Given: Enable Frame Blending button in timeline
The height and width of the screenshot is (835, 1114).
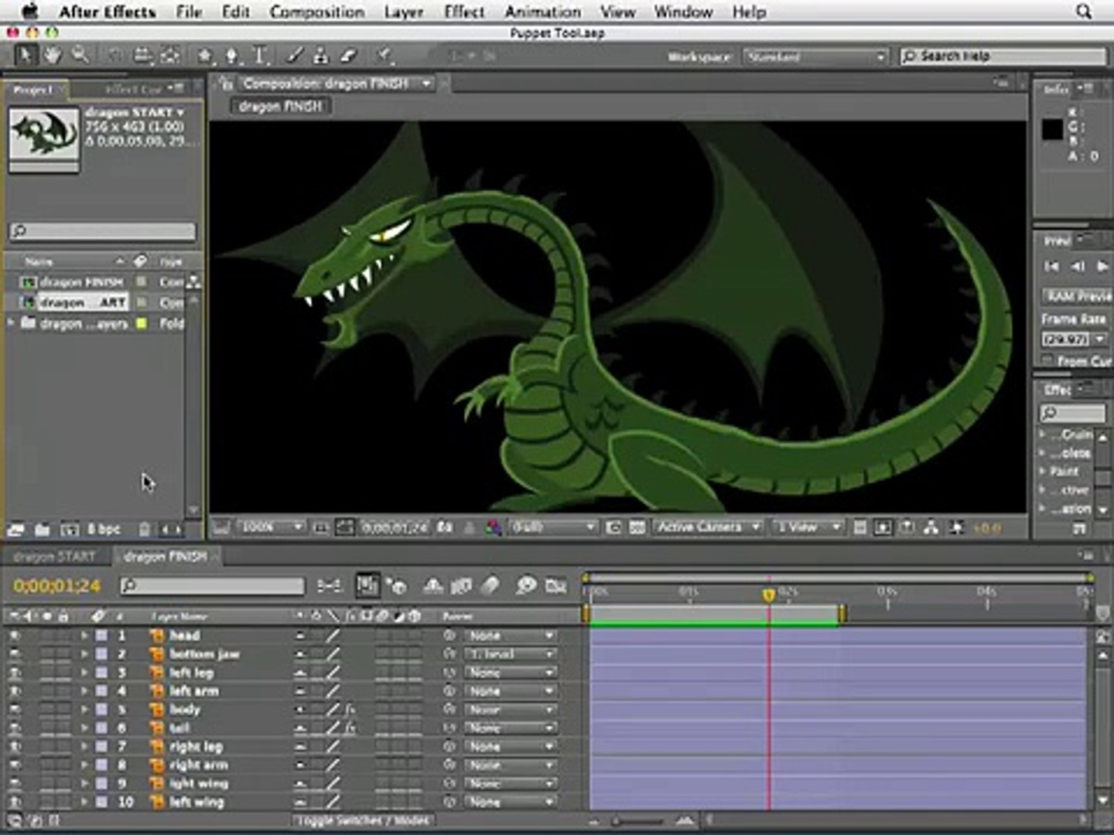Looking at the screenshot, I should point(462,586).
